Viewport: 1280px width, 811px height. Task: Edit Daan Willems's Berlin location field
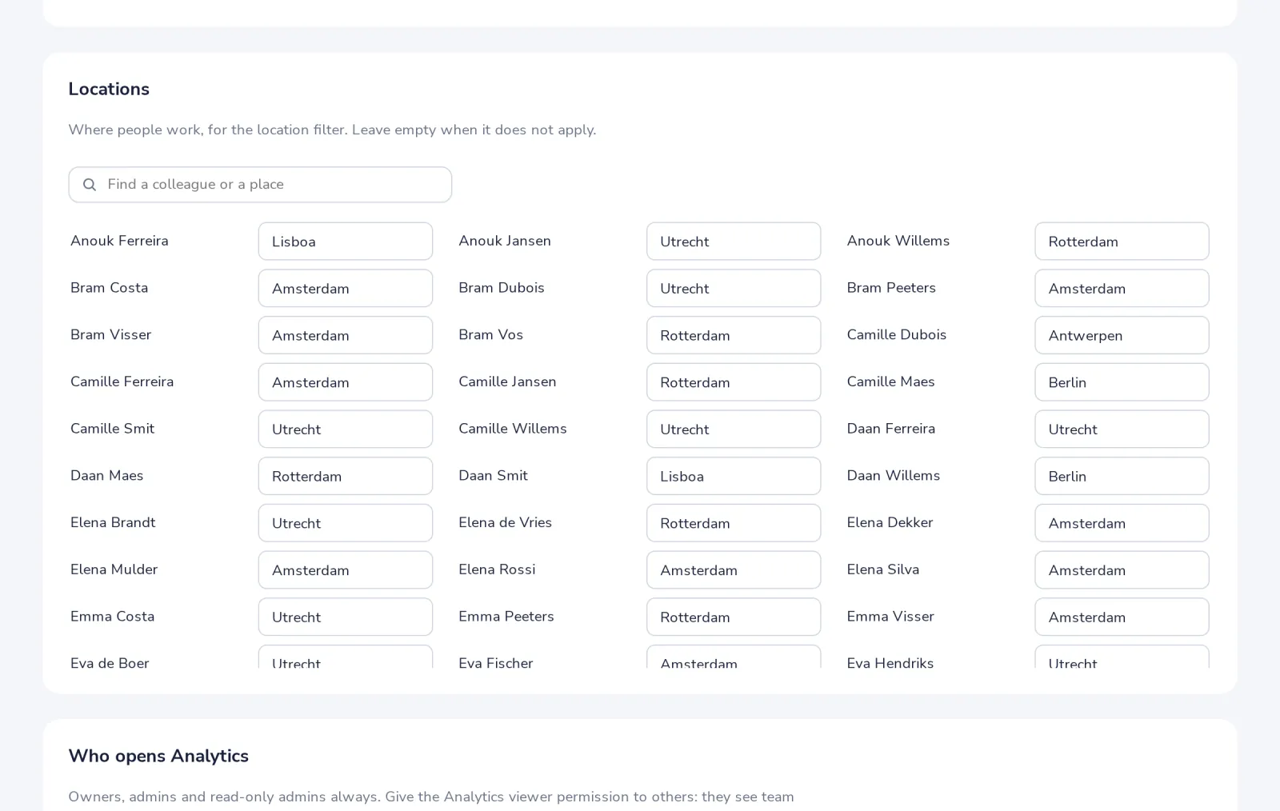1122,476
